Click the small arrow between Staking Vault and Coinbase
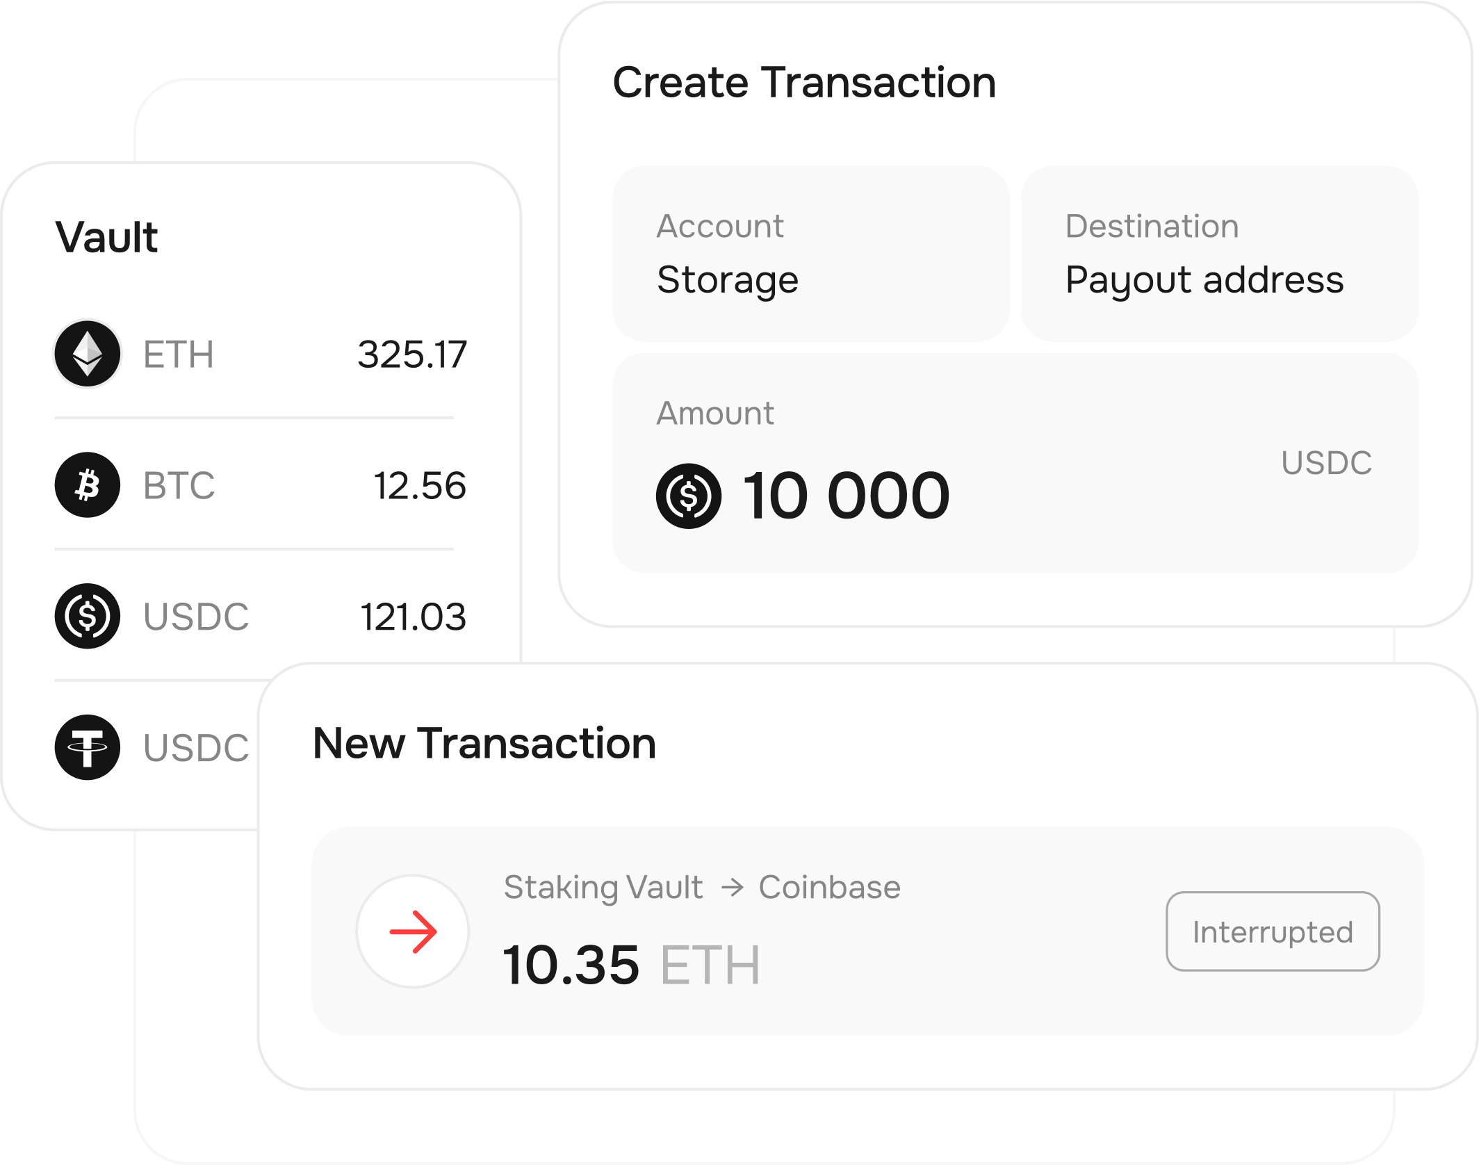The image size is (1479, 1165). 733,888
